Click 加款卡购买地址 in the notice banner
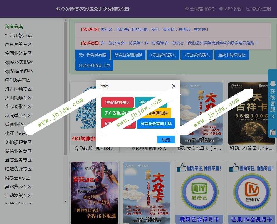 click(231, 55)
